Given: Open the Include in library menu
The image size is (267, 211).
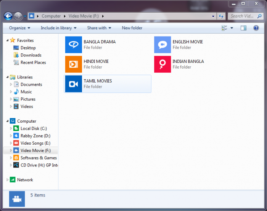Looking at the screenshot, I should click(x=58, y=28).
